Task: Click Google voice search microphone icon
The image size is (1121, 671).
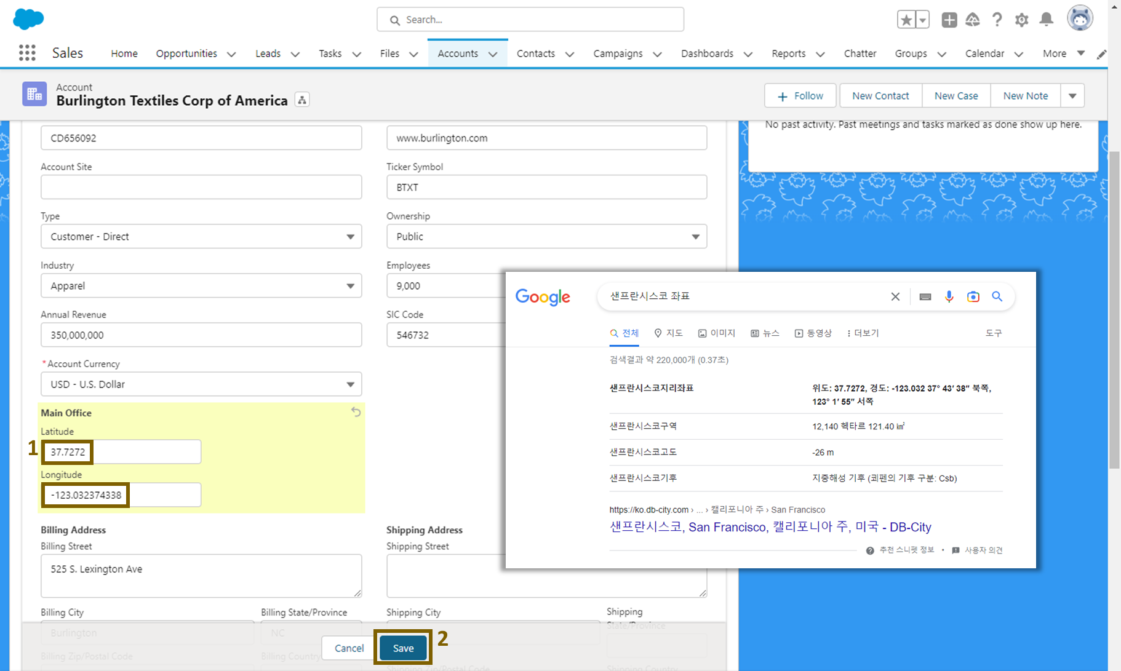Action: (x=949, y=296)
